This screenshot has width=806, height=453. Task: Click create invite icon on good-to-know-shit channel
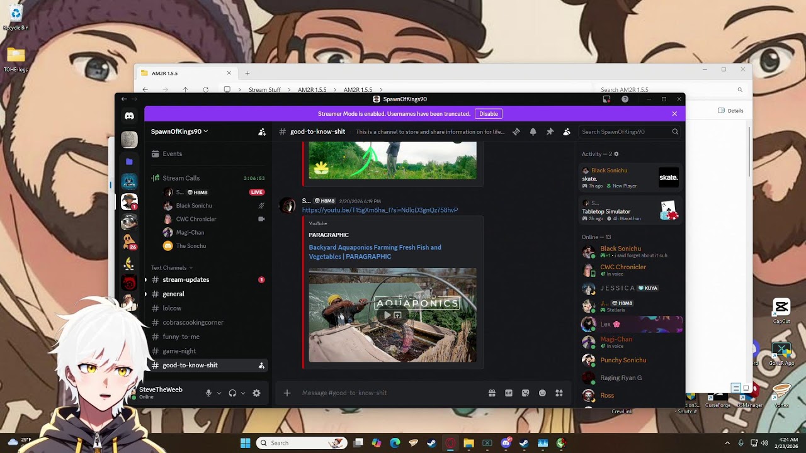(261, 366)
